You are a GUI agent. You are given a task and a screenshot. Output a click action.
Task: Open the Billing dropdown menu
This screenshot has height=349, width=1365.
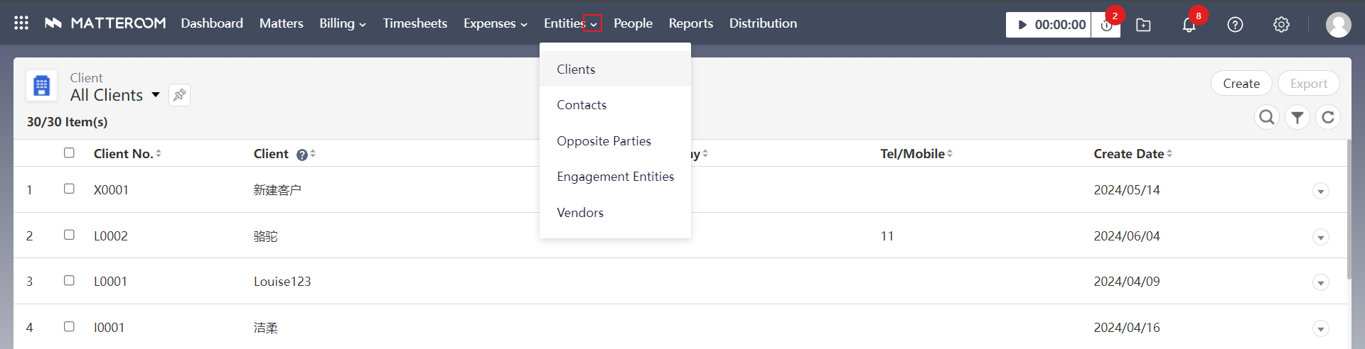point(342,23)
